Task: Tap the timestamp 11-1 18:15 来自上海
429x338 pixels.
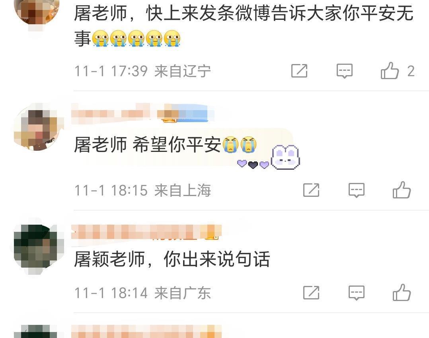Action: click(142, 190)
